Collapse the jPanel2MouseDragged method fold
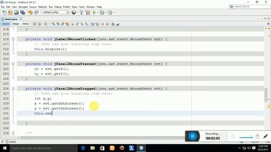Screen dimensions: 271x152 pos(13,89)
